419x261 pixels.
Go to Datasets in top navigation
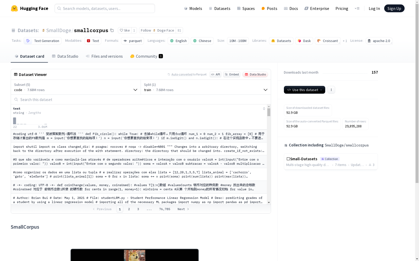[x=219, y=8]
